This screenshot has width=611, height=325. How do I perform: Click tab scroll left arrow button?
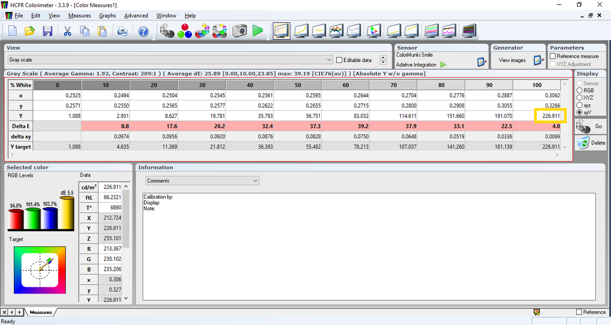tap(12, 312)
